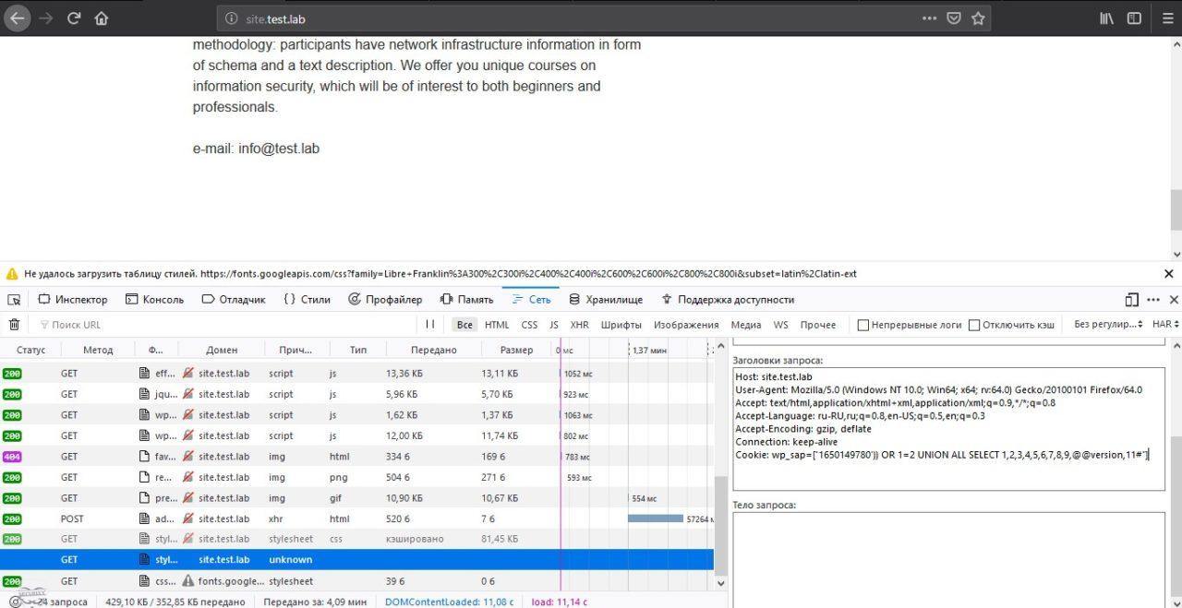Pause recording of network traffic
The width and height of the screenshot is (1182, 608).
click(429, 324)
